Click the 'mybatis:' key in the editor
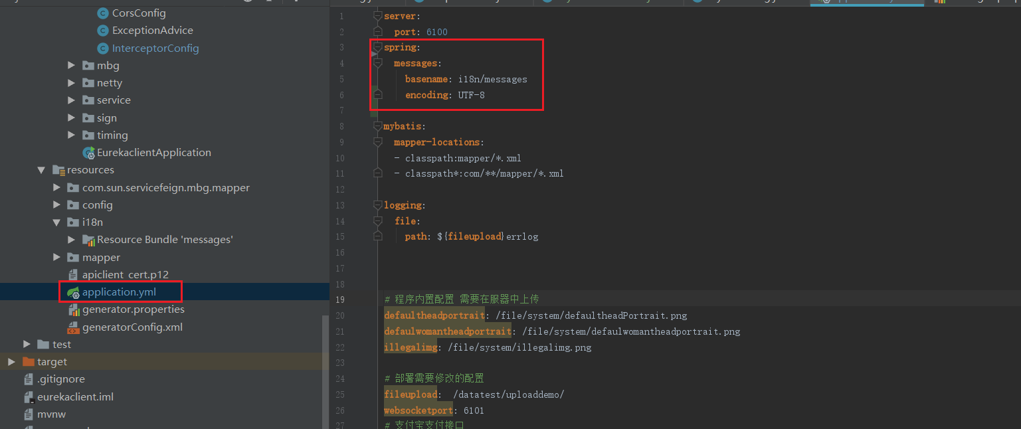The image size is (1021, 429). (x=405, y=126)
